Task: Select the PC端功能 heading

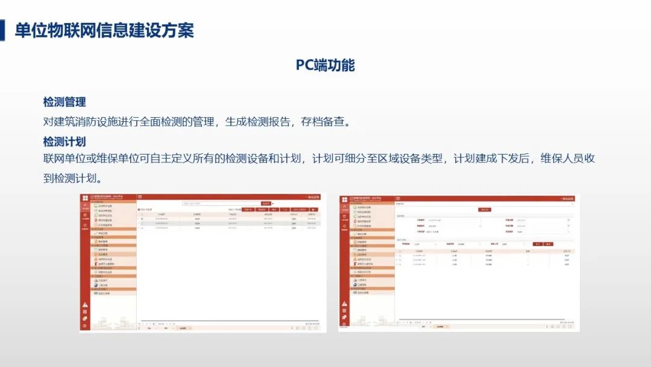Action: pyautogui.click(x=325, y=65)
